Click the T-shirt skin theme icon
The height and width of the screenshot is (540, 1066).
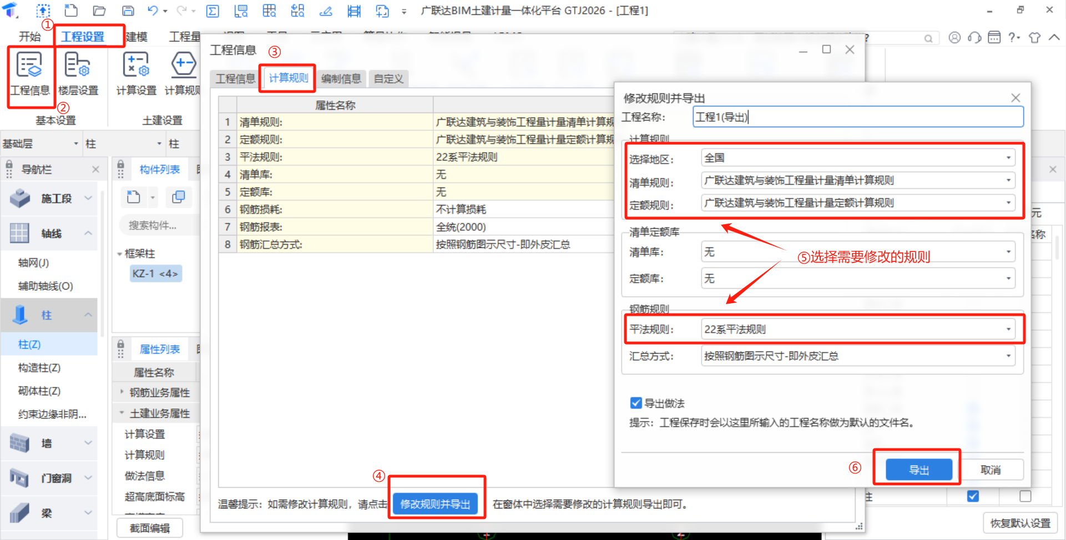tap(1034, 37)
